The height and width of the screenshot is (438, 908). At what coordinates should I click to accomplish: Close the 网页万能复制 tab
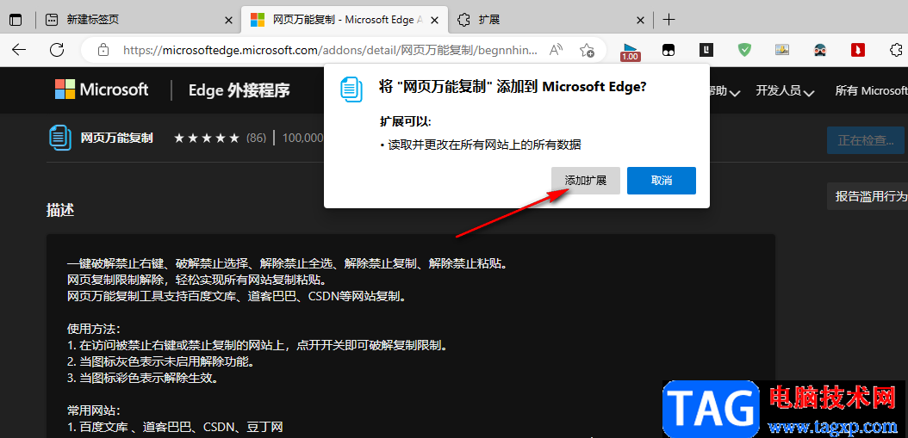click(435, 20)
